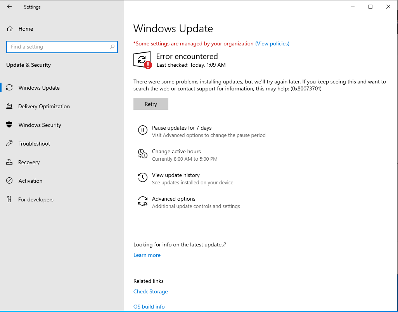Click the Update & Security section header
Viewport: 398px width, 312px height.
(x=28, y=65)
